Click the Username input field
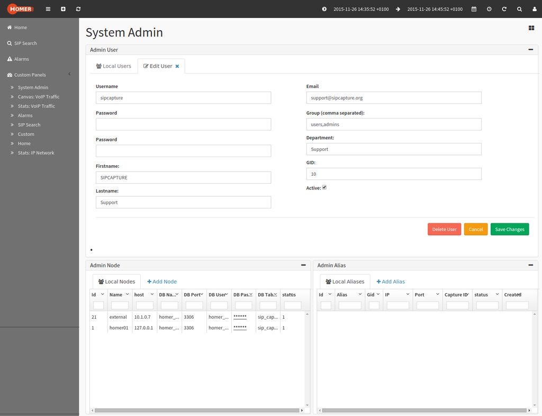 [183, 98]
